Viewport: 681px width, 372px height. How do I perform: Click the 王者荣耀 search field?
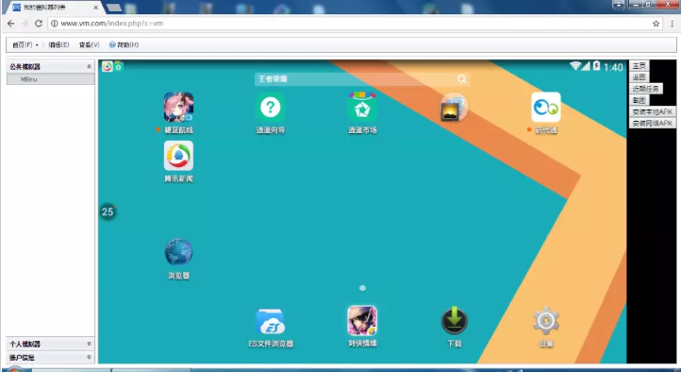point(362,78)
